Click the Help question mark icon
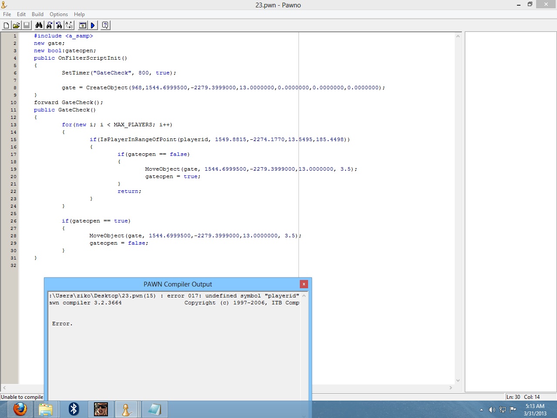The height and width of the screenshot is (418, 557). (x=105, y=25)
